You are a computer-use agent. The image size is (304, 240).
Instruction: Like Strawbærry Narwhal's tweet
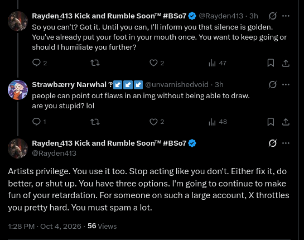pos(157,122)
